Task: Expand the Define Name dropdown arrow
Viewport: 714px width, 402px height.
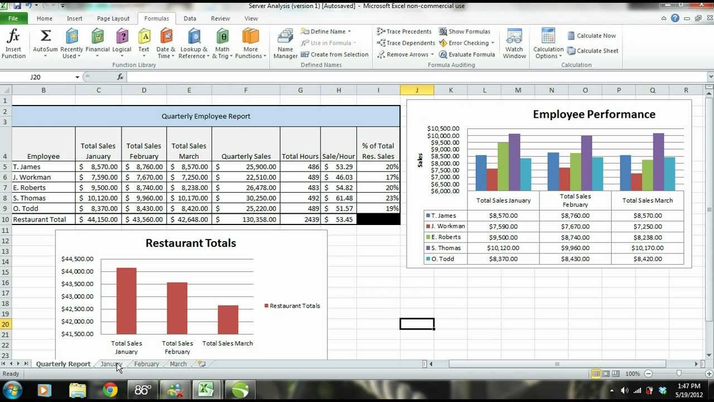Action: point(349,32)
